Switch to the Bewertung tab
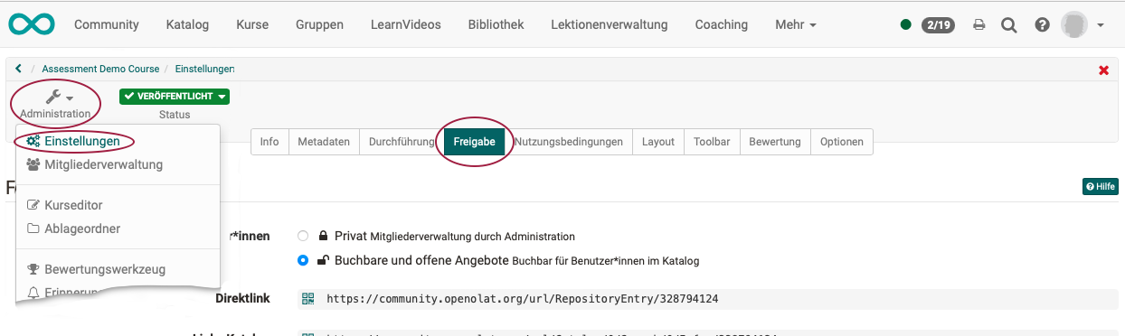This screenshot has width=1125, height=336. pyautogui.click(x=775, y=142)
